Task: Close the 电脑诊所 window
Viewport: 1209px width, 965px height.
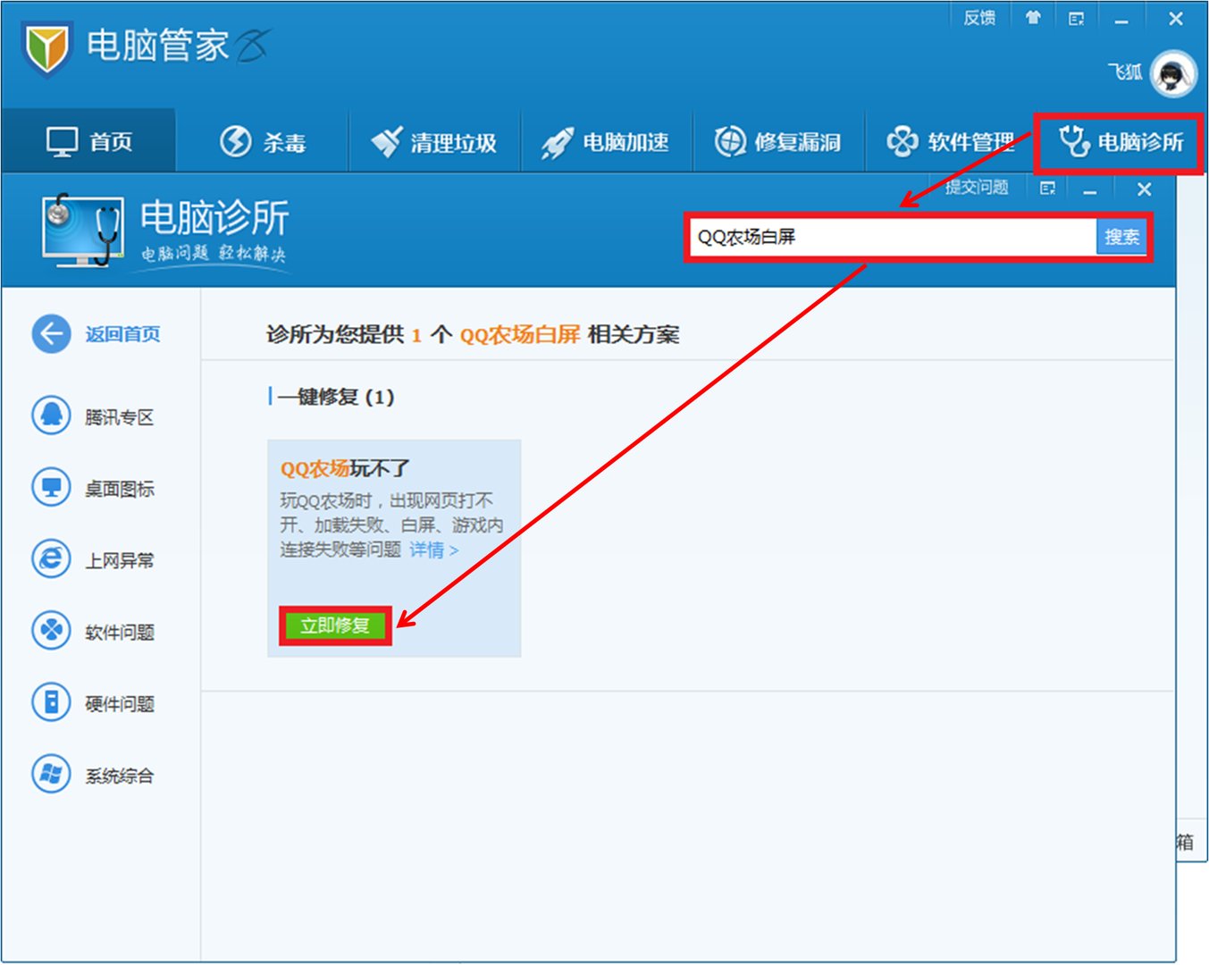Action: [x=1145, y=189]
